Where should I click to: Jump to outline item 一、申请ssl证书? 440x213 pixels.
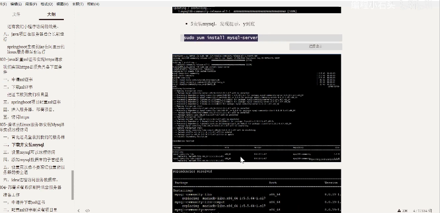[18, 79]
